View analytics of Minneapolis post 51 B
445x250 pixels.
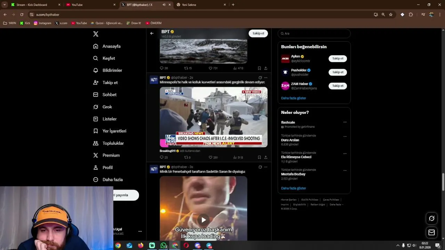click(238, 158)
